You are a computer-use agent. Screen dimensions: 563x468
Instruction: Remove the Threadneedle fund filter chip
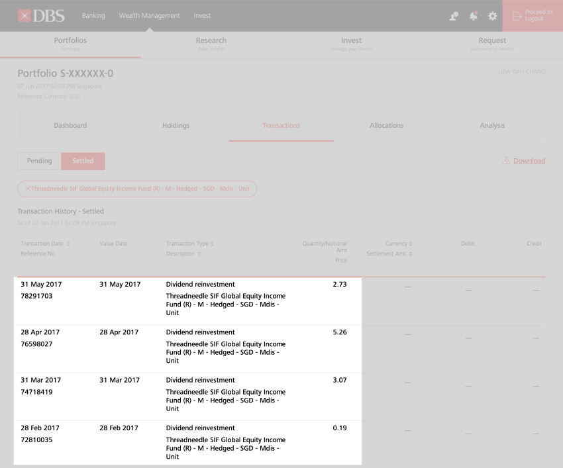(28, 189)
